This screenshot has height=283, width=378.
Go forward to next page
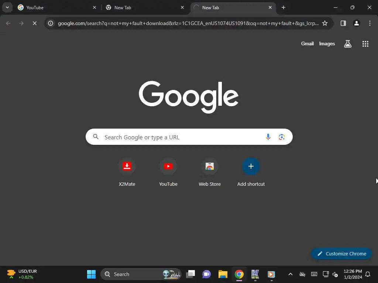coord(21,23)
